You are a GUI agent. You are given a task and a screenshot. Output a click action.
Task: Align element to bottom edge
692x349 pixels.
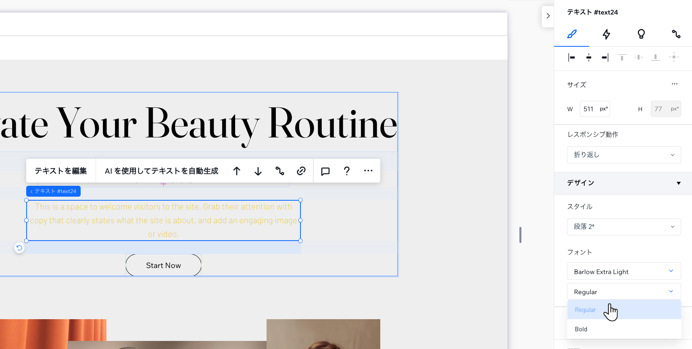point(656,58)
